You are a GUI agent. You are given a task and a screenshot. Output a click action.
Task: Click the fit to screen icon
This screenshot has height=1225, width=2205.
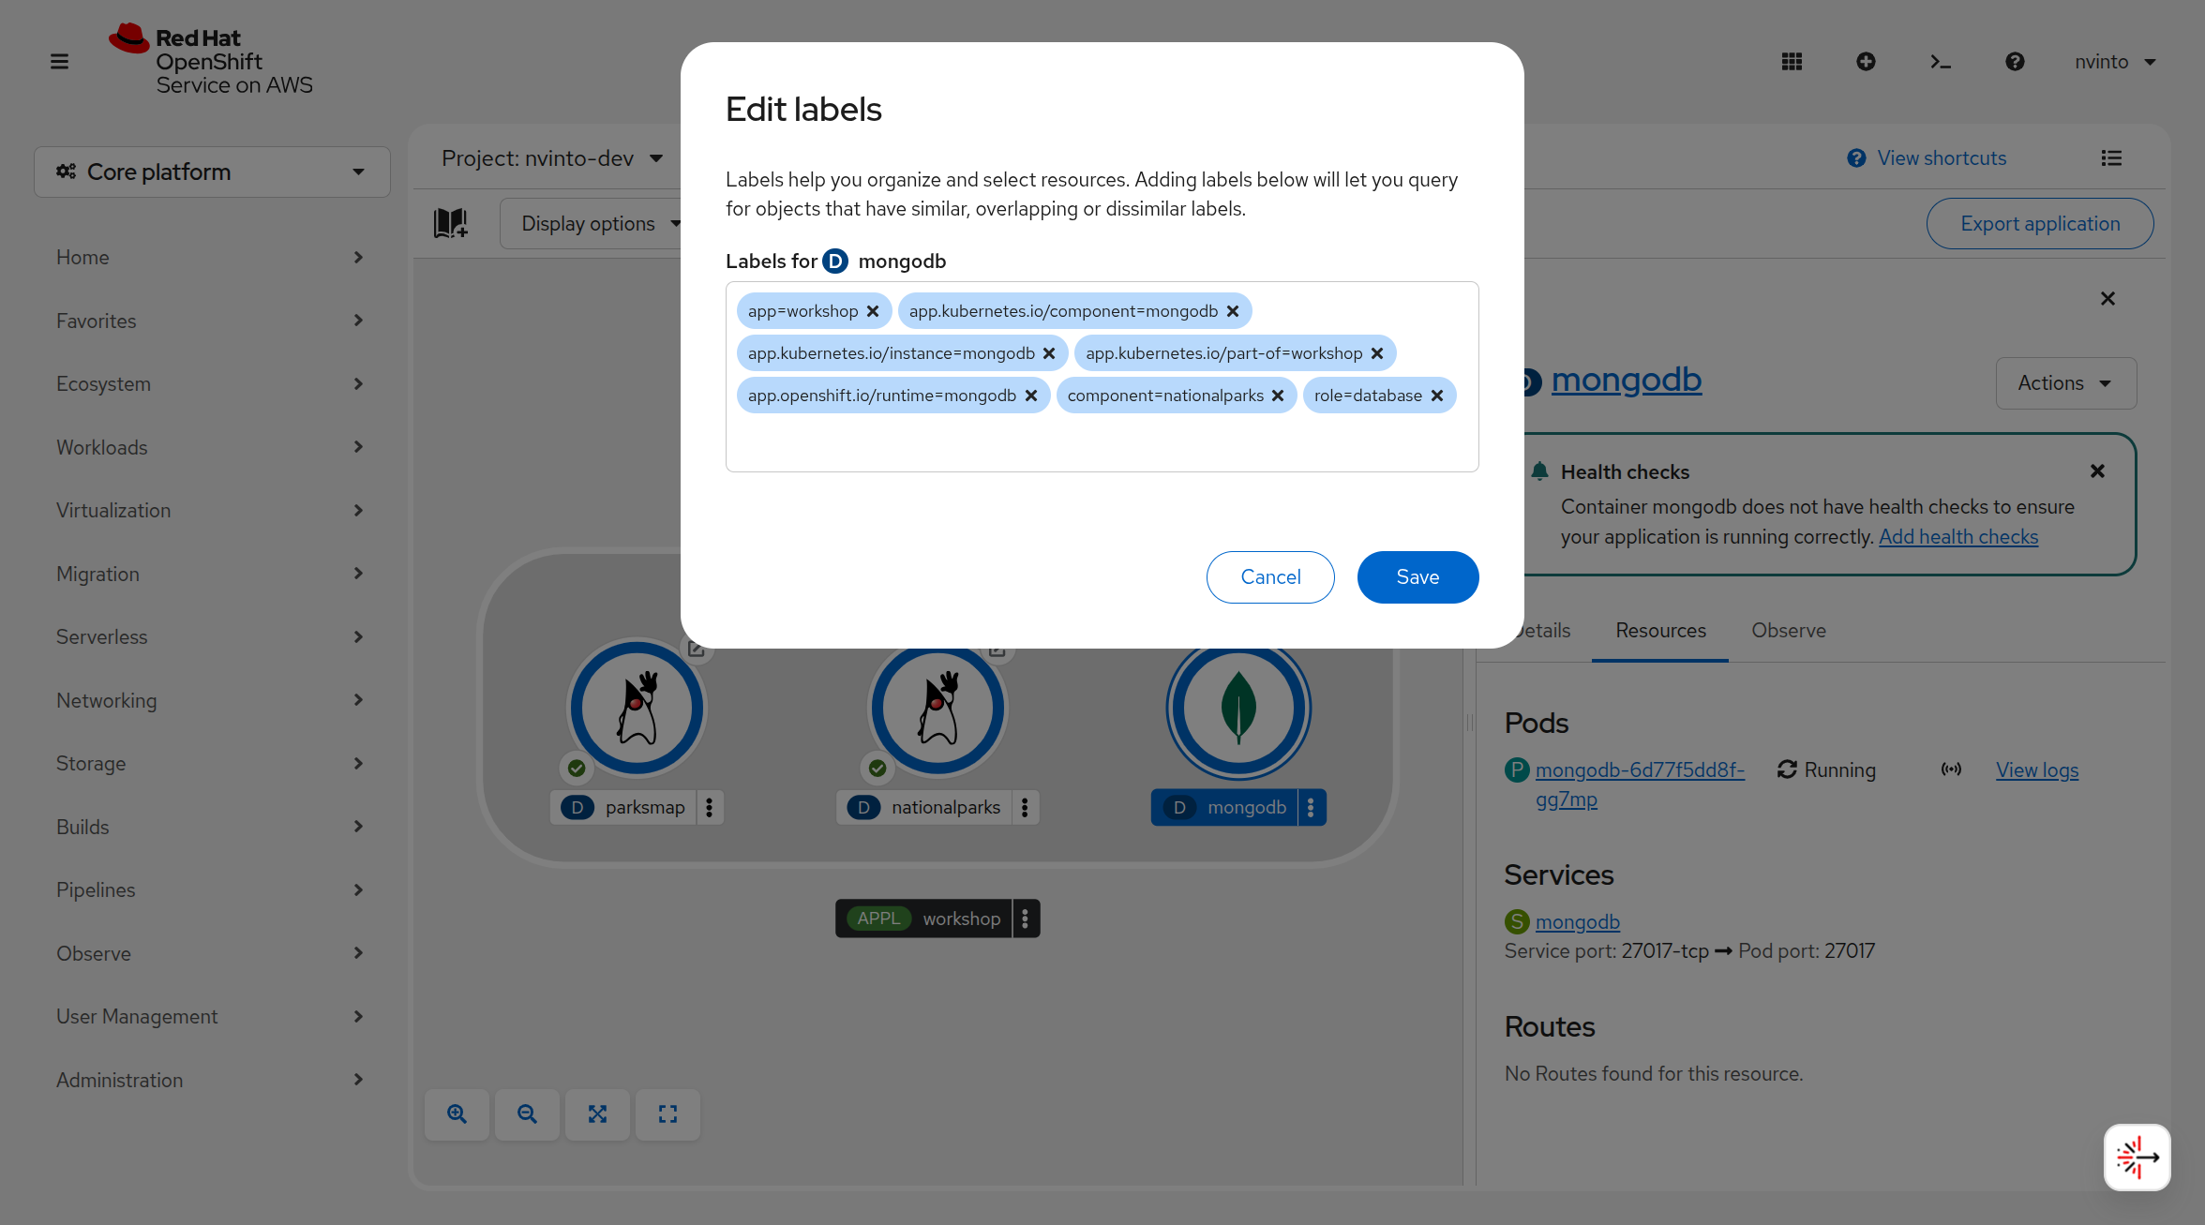coord(597,1114)
